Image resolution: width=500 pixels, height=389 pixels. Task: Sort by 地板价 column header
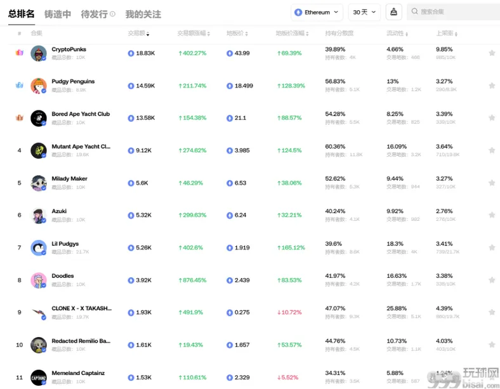(x=237, y=33)
